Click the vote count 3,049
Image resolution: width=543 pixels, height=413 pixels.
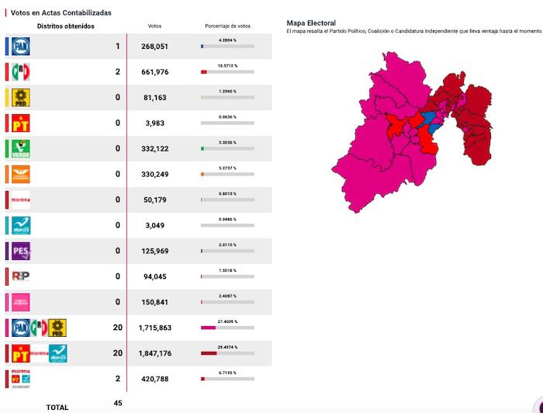click(155, 226)
